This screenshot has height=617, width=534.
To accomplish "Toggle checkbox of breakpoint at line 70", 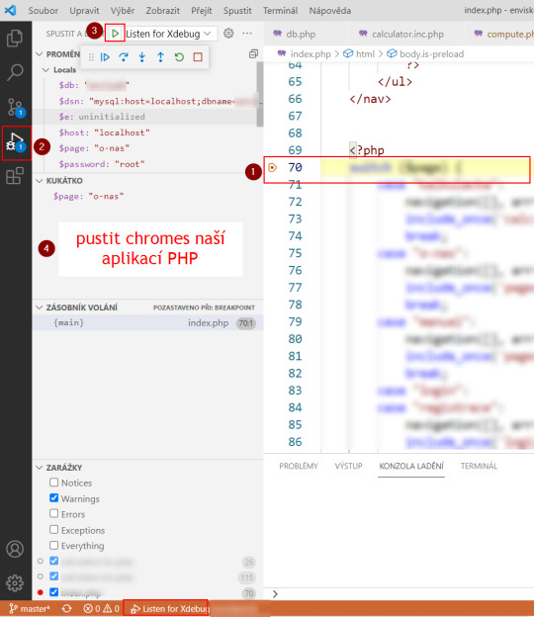I will pos(54,592).
